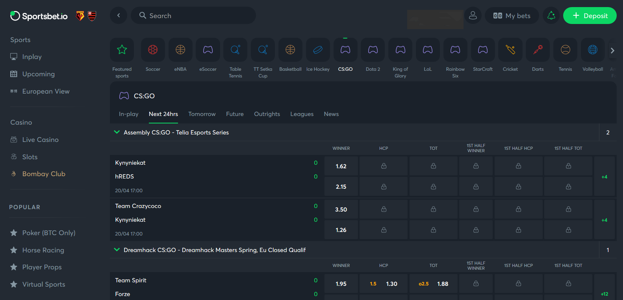Screen dimensions: 623x300
Task: Click the green Deposit button
Action: click(590, 16)
